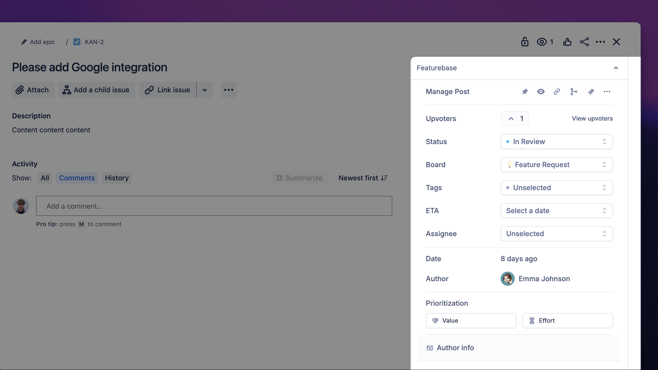This screenshot has width=658, height=370.
Task: Open the Link issue dropdown arrow
Action: tap(205, 90)
